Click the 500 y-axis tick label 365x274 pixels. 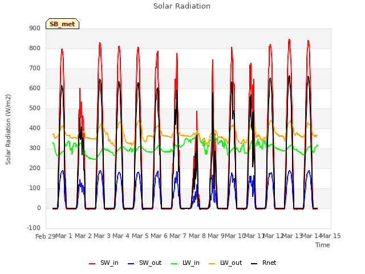tap(35, 108)
